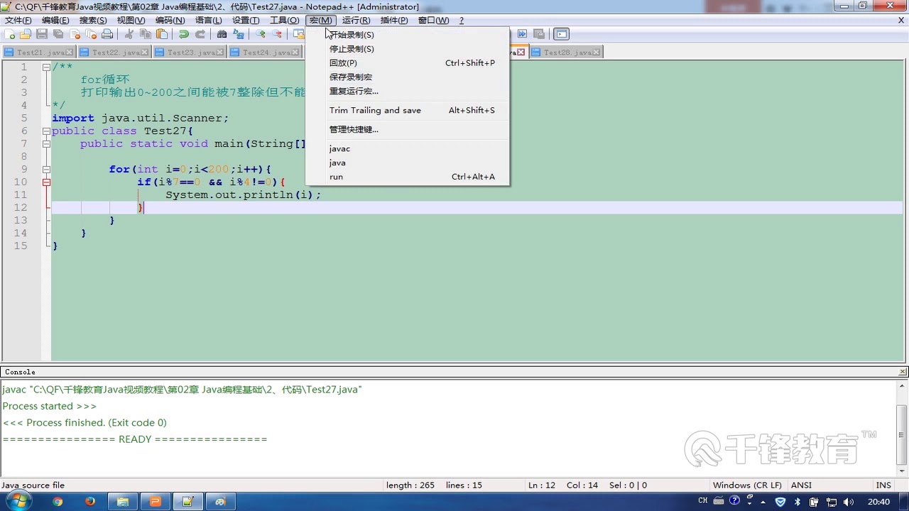
Task: Open the 窗口(W) menu
Action: [x=433, y=21]
